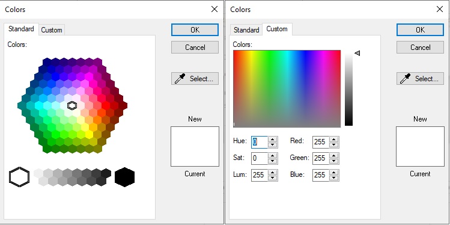Viewport: 450px width, 225px height.
Task: Choose the darkest gray hexagon beside black
Action: coord(106,173)
